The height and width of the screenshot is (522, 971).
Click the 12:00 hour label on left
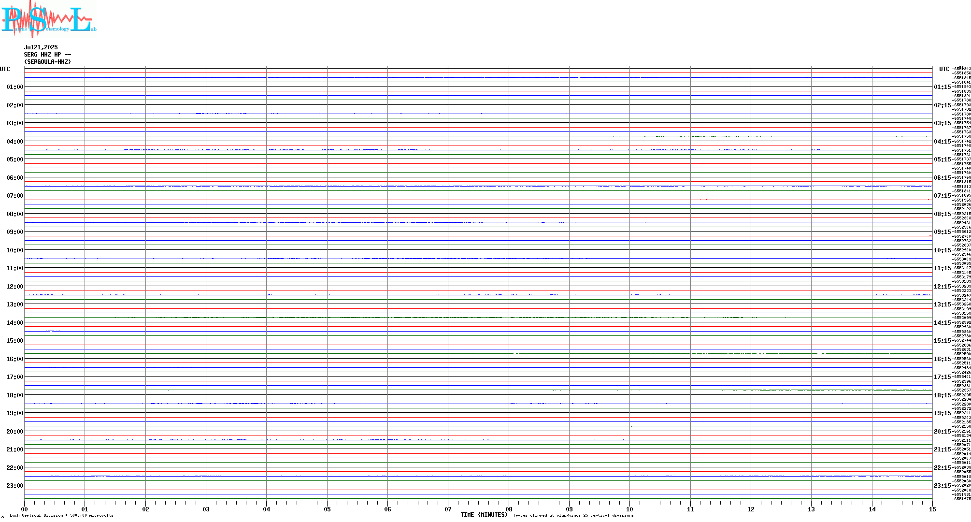click(x=15, y=287)
